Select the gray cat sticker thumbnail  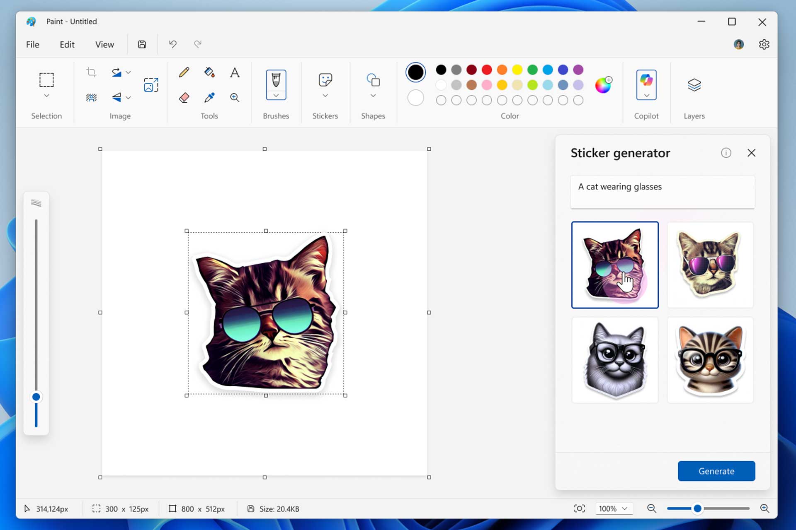tap(615, 359)
